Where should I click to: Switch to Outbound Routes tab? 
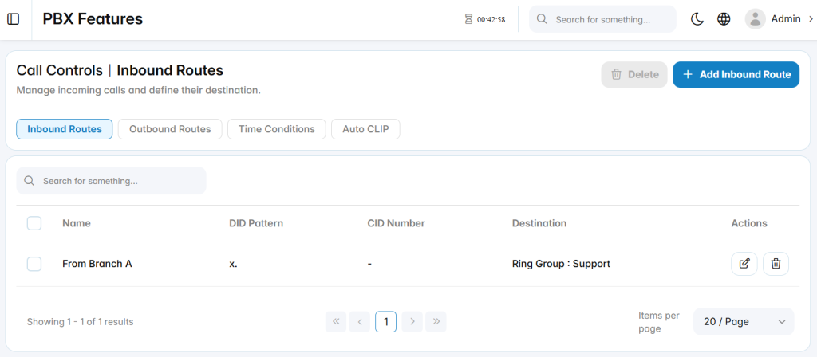coord(170,129)
